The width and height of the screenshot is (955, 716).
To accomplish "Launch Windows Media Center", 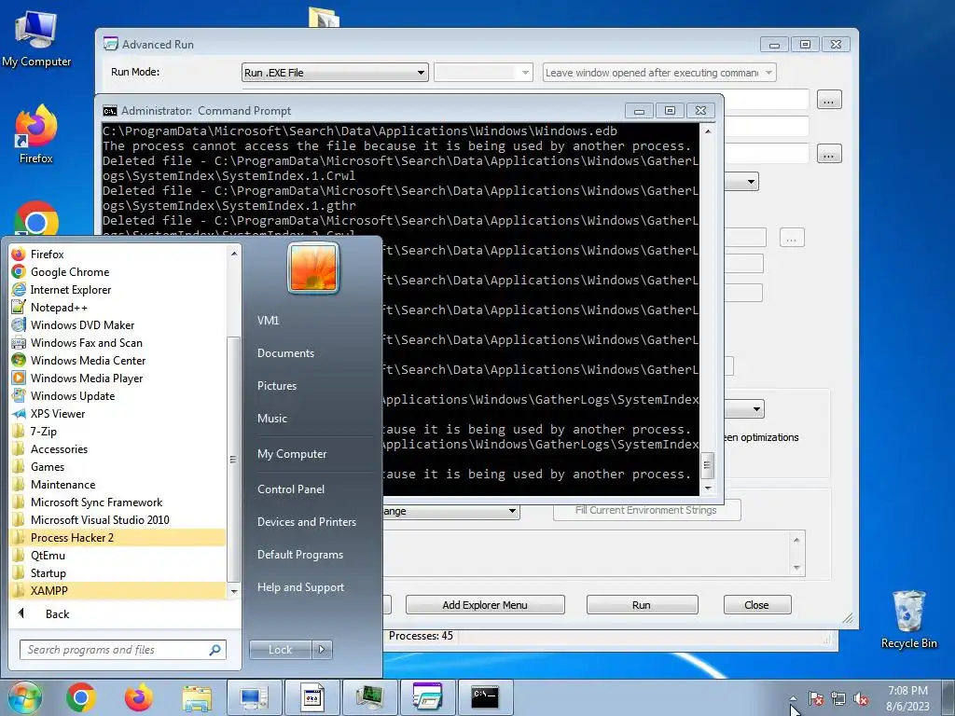I will click(x=118, y=360).
